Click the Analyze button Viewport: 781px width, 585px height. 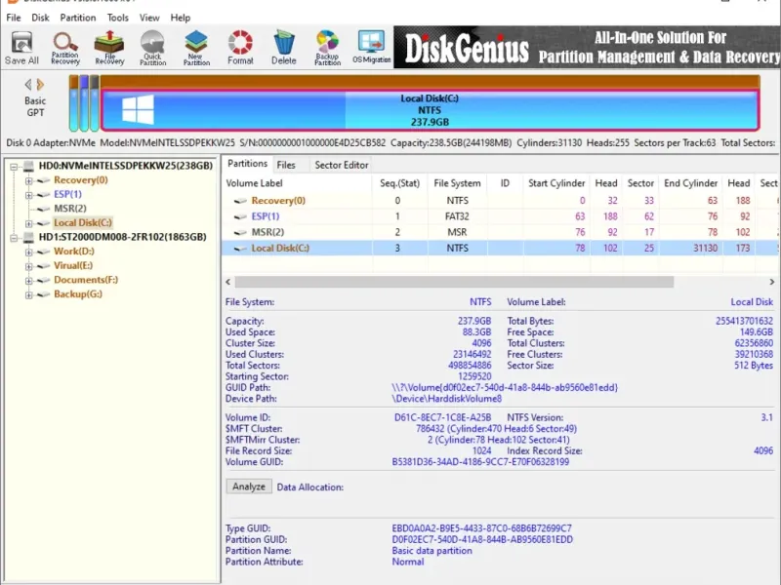pos(249,487)
